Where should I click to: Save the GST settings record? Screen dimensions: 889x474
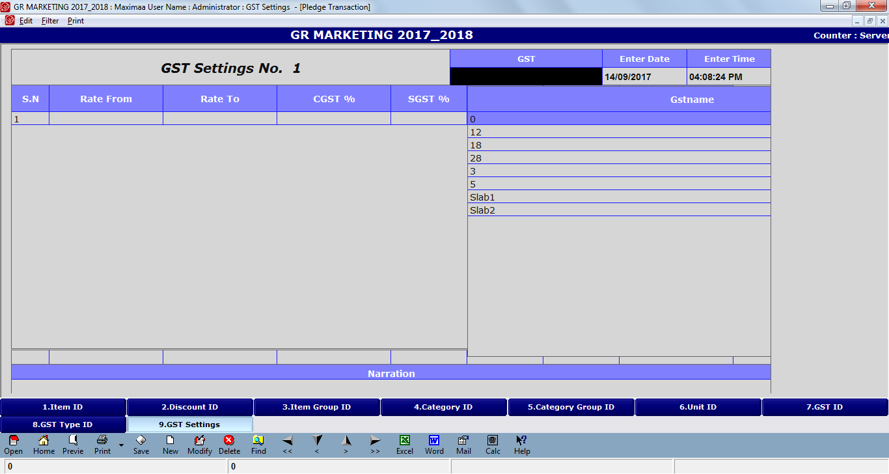point(141,445)
